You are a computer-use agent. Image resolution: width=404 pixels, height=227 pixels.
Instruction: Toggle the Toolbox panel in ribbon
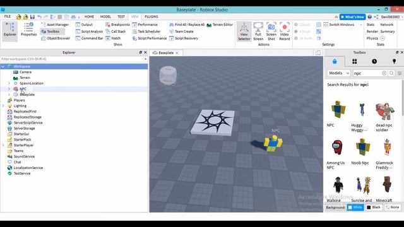[x=52, y=32]
